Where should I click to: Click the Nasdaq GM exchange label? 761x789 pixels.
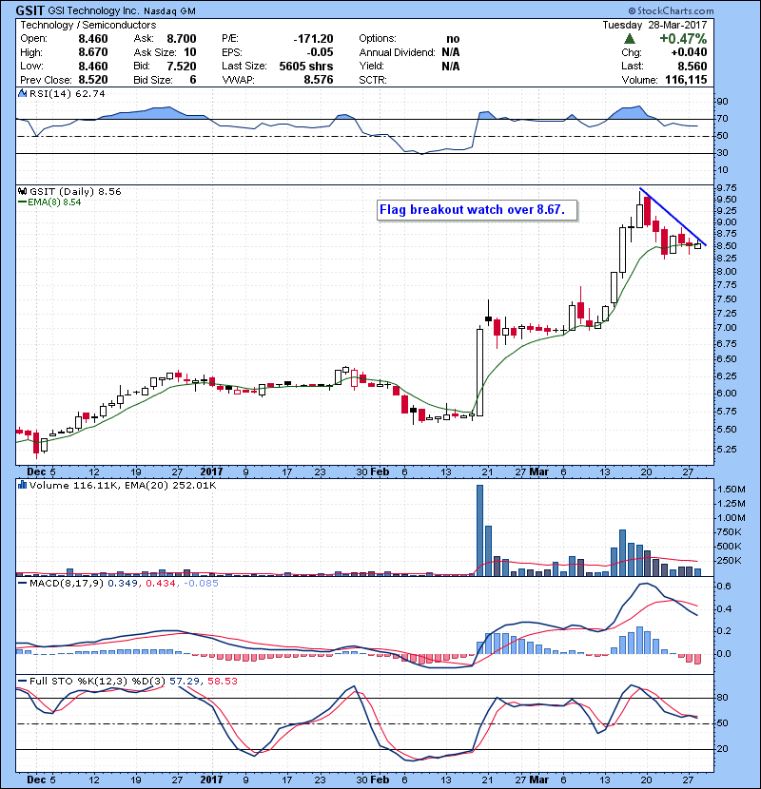(169, 11)
